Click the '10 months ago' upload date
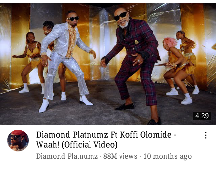The width and height of the screenshot is (216, 171). point(167,156)
